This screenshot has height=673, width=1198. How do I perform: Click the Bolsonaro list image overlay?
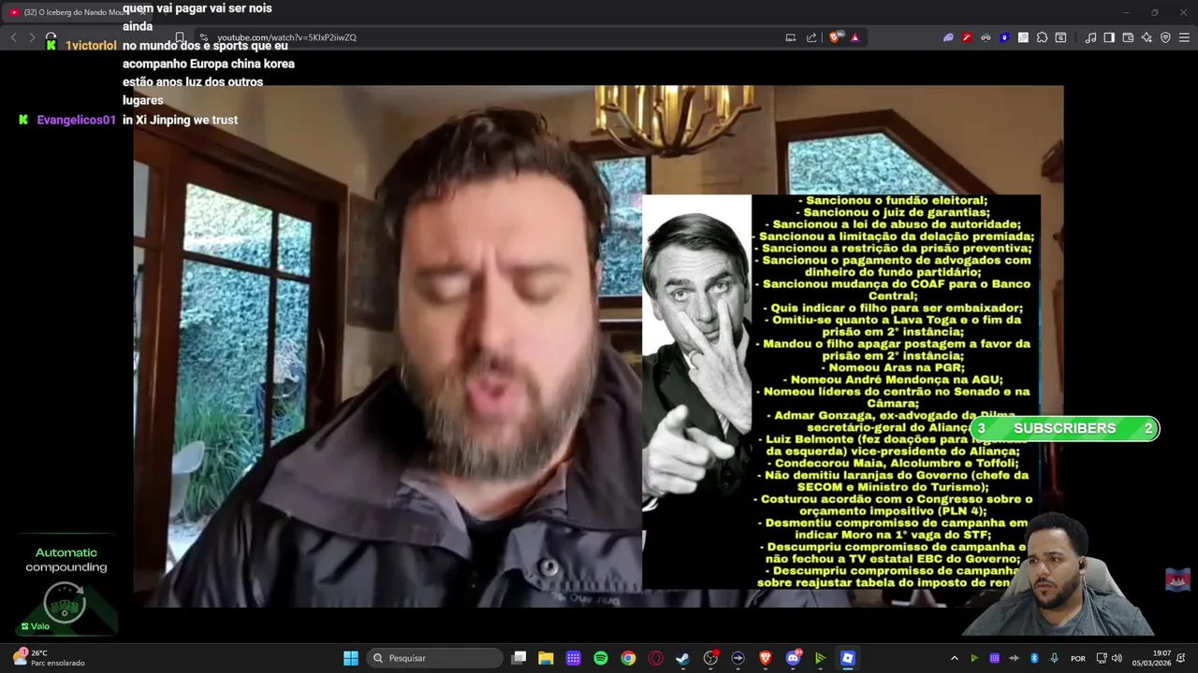point(840,392)
